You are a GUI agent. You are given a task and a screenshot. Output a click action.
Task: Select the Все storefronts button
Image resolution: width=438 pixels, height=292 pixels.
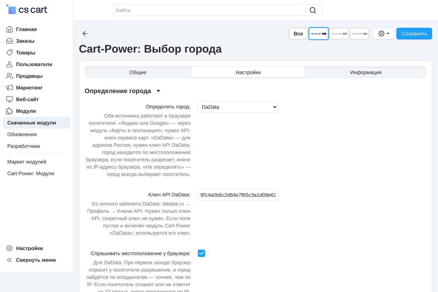(x=298, y=34)
